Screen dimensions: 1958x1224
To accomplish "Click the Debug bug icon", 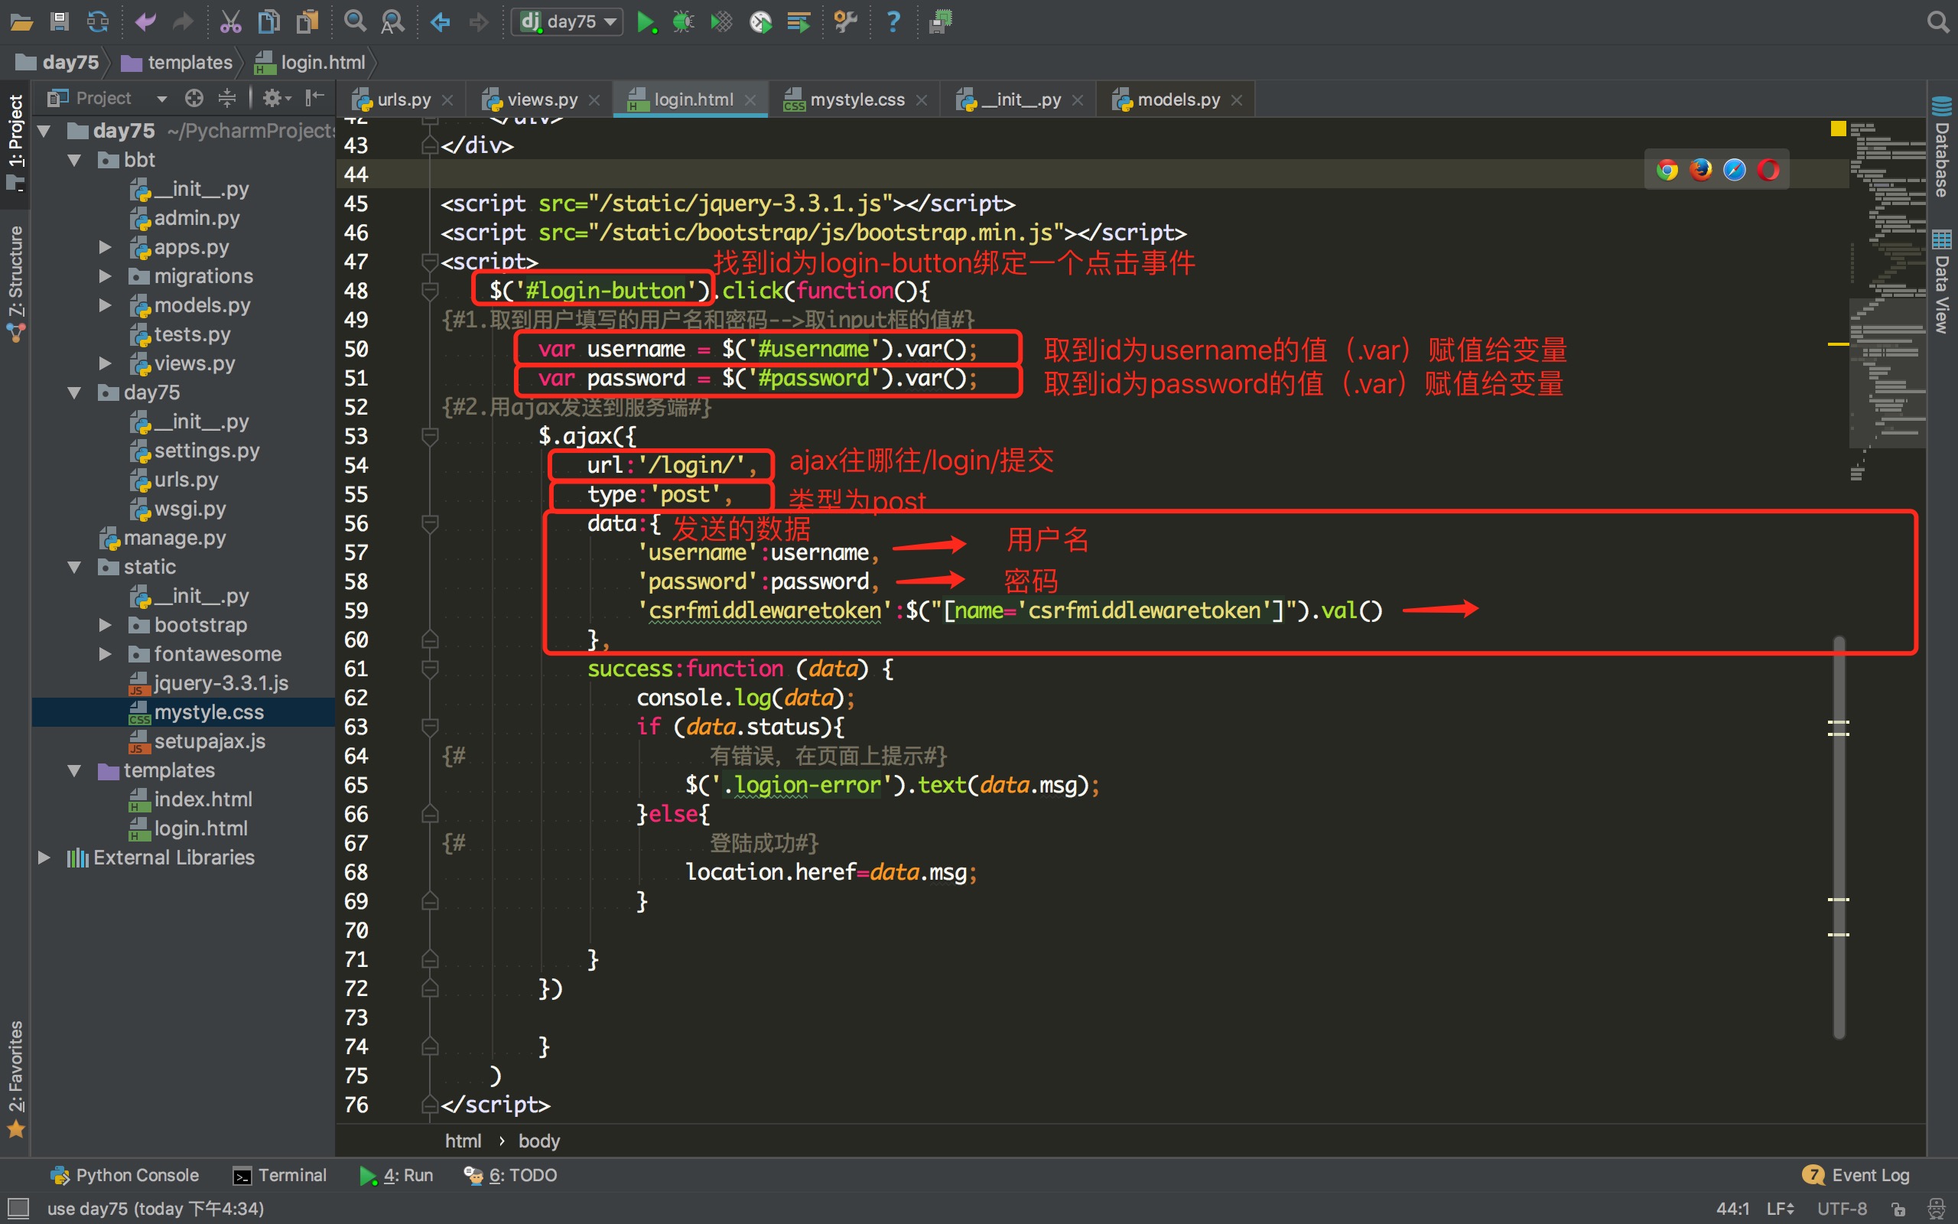I will click(x=683, y=22).
